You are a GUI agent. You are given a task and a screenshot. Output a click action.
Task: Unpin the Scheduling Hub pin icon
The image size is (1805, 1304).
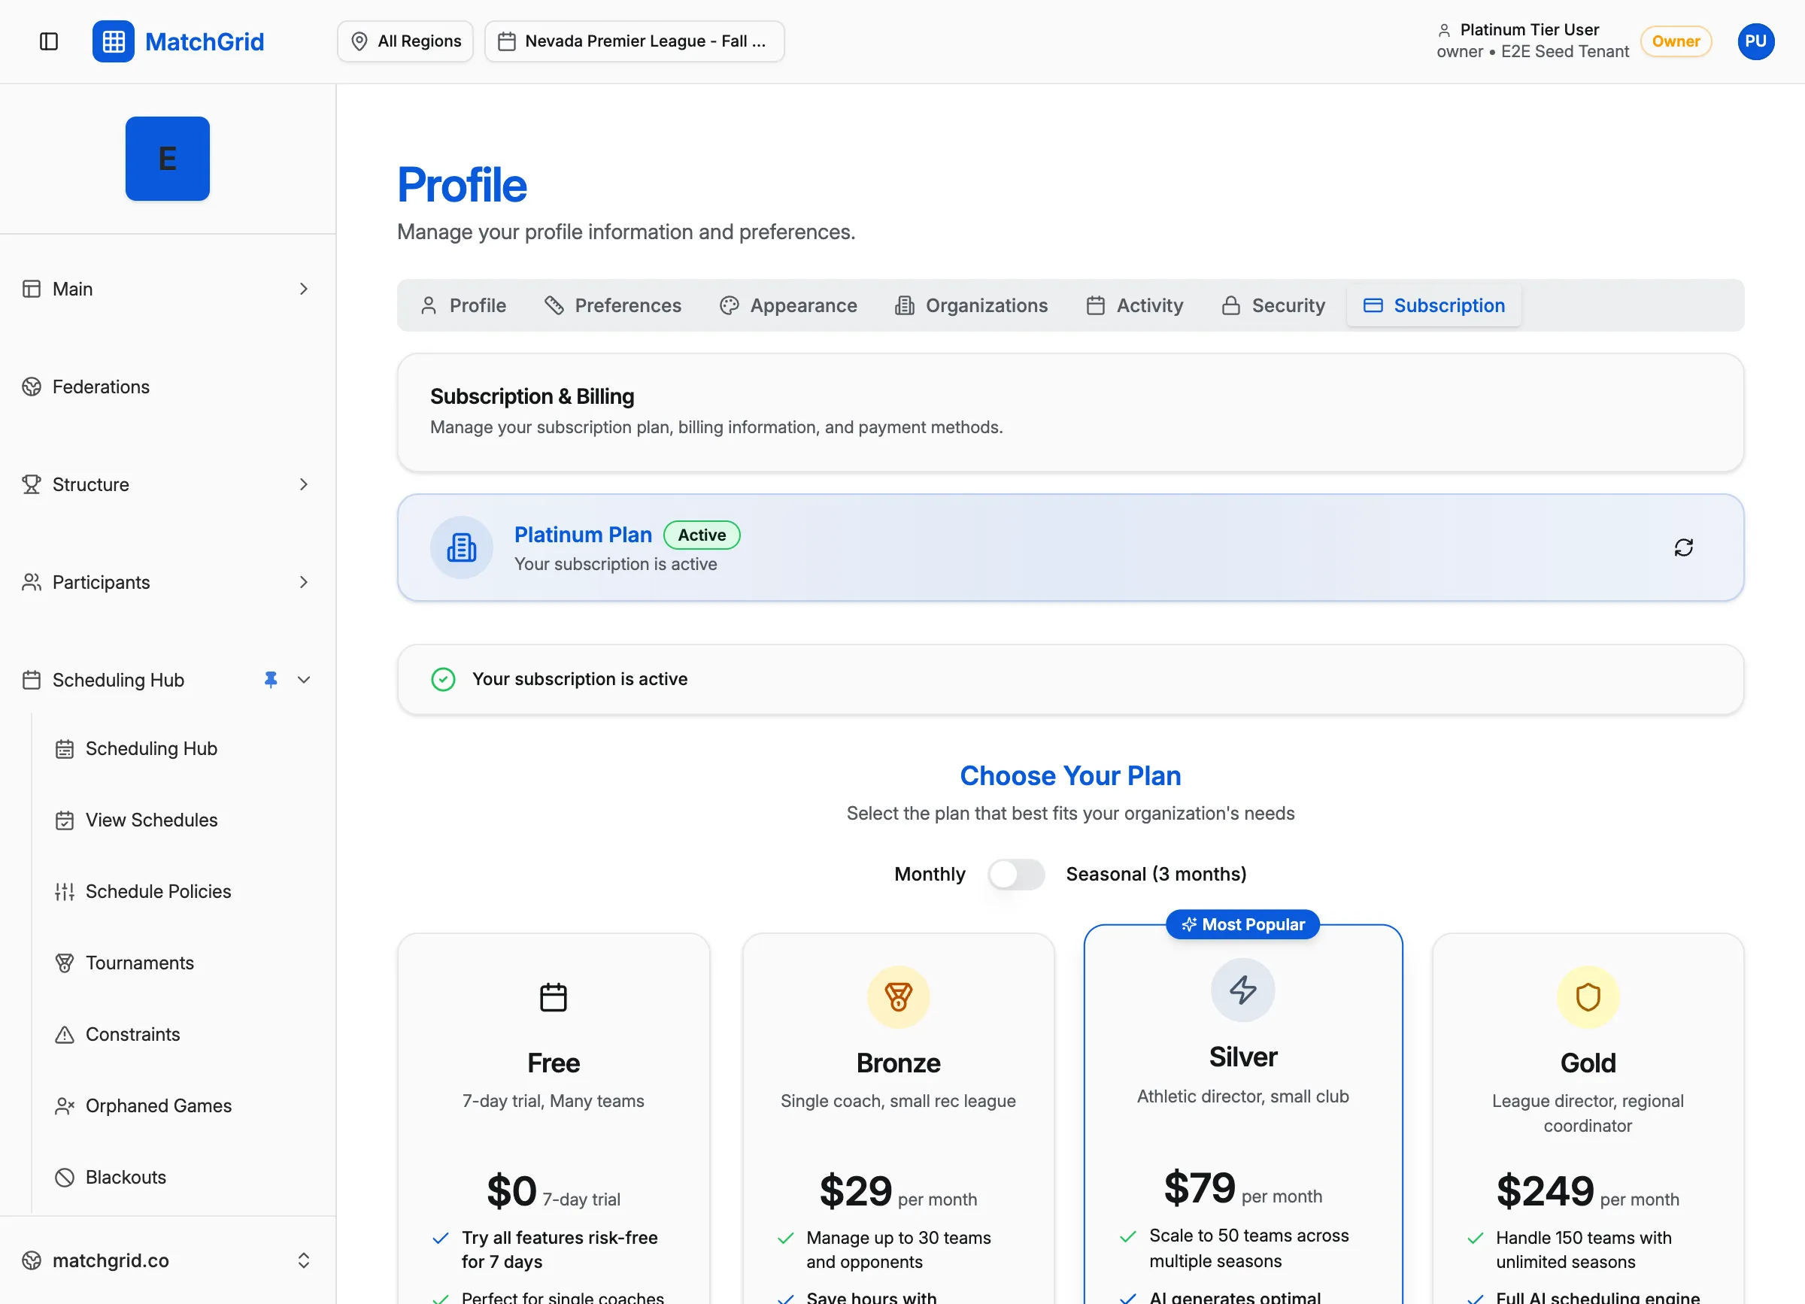(271, 679)
